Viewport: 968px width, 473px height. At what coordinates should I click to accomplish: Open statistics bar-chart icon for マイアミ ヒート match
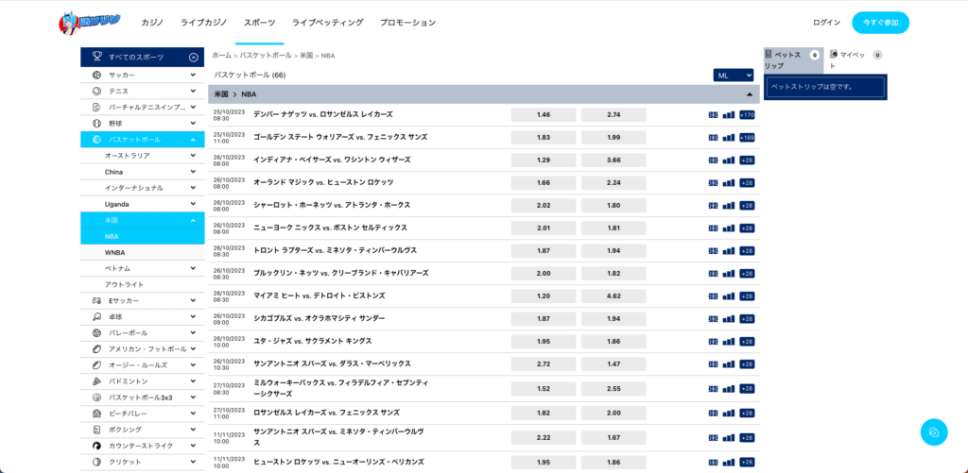[x=729, y=296]
